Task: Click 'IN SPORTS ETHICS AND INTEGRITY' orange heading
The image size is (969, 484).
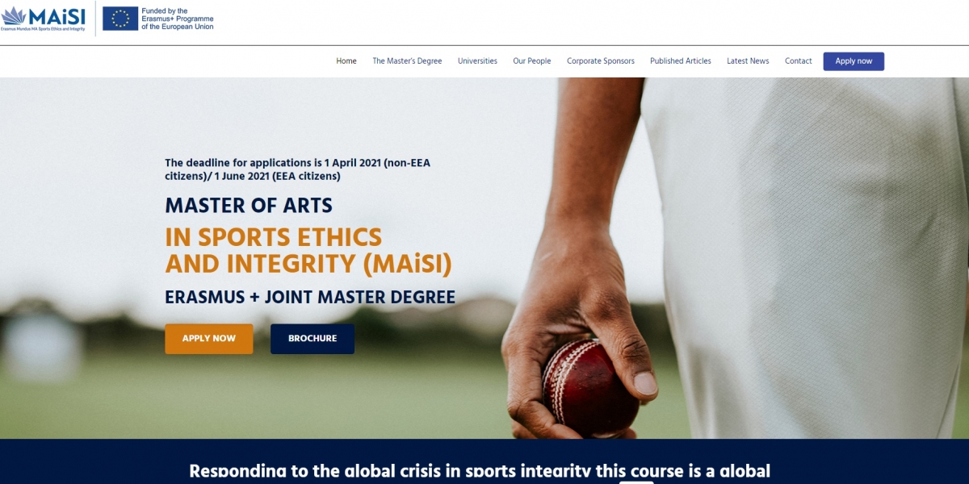Action: pos(308,251)
